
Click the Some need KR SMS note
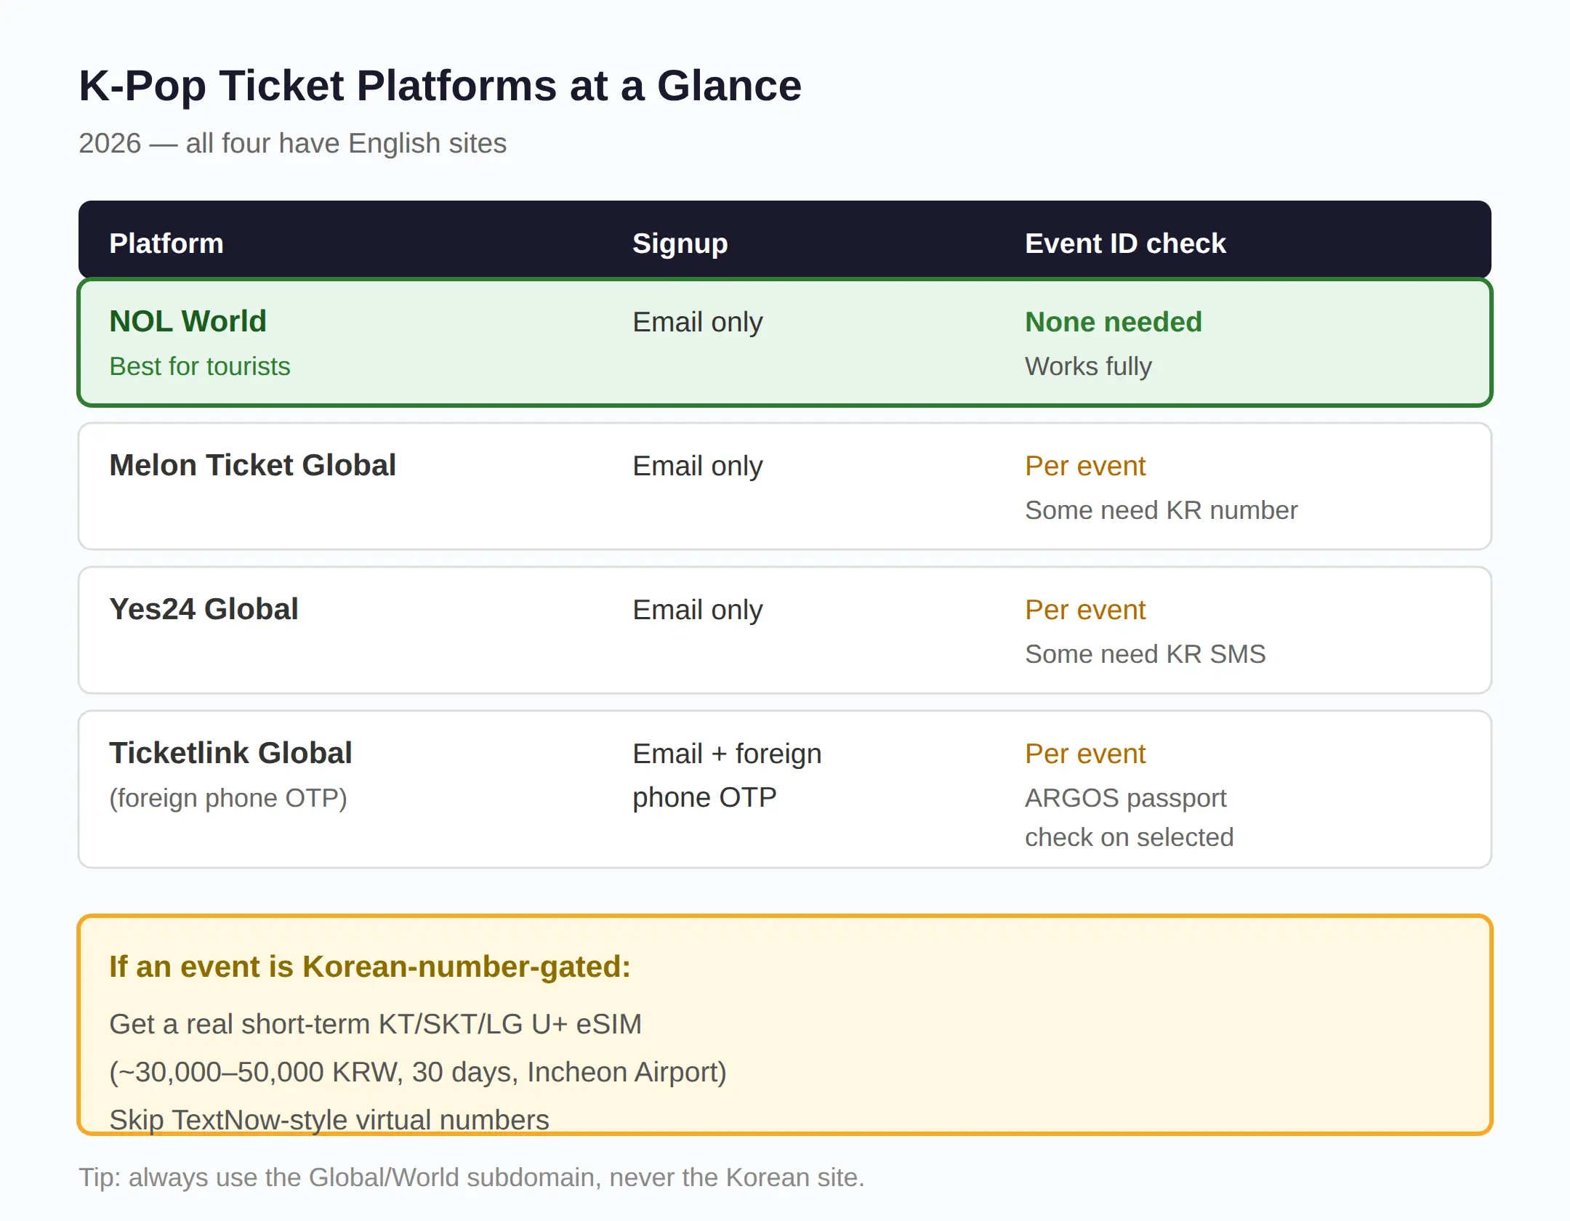[x=1145, y=654]
